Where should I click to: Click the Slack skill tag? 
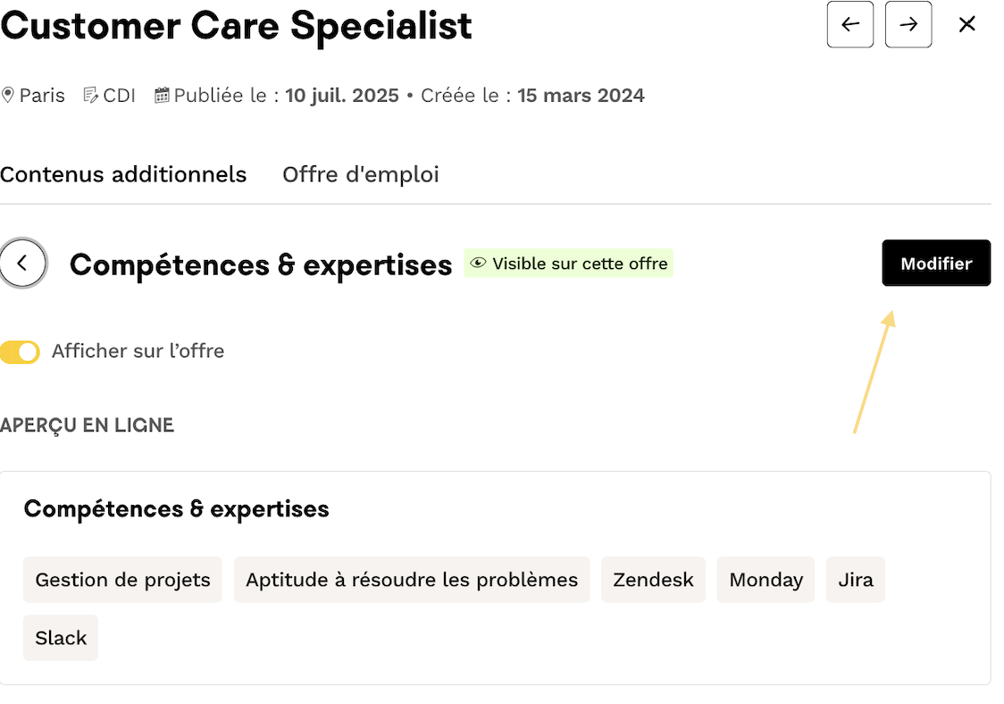[x=61, y=638]
